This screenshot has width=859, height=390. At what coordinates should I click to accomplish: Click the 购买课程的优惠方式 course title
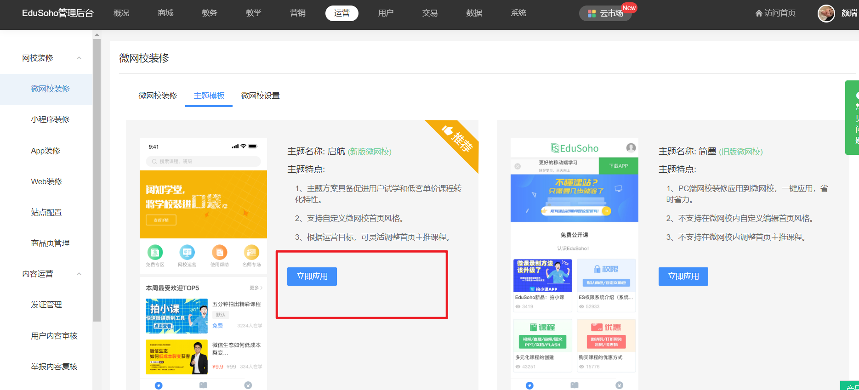tap(601, 357)
